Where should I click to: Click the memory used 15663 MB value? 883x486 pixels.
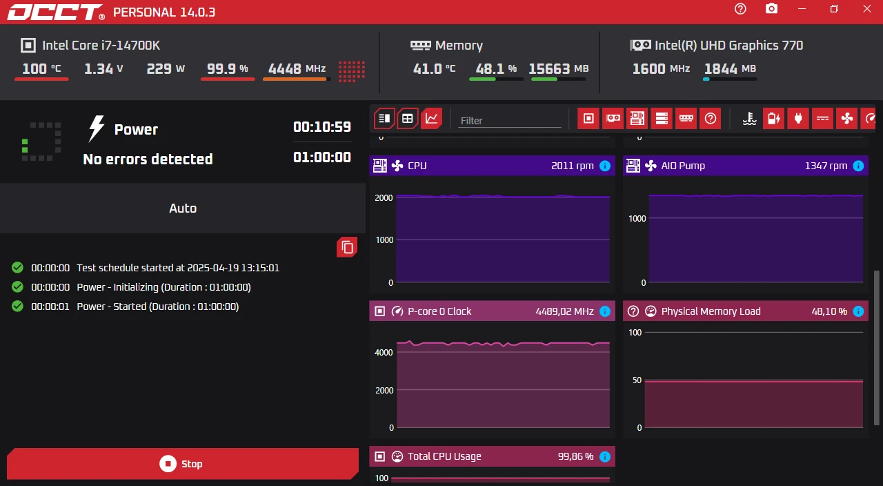[559, 68]
